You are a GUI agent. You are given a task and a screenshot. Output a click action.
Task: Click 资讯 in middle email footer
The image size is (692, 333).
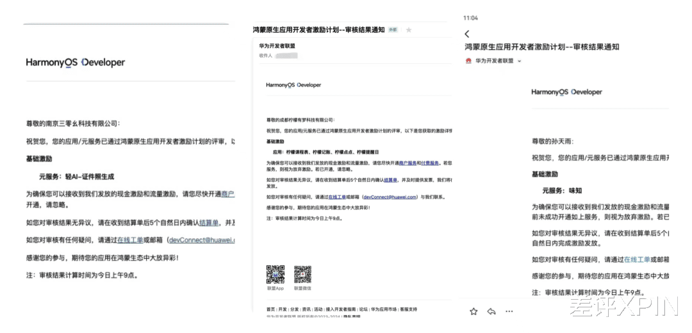tap(306, 309)
